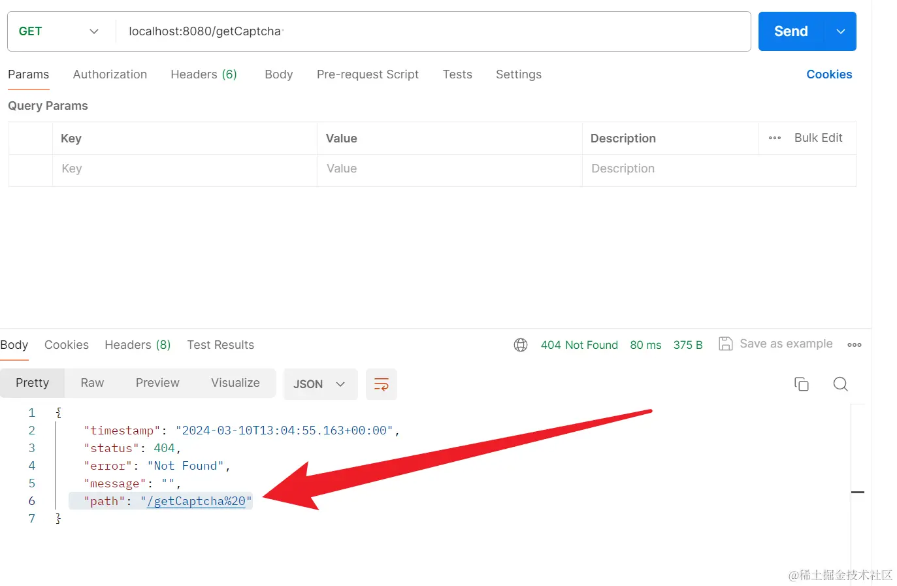Click the request URL input field
The height and width of the screenshot is (586, 897).
[432, 31]
